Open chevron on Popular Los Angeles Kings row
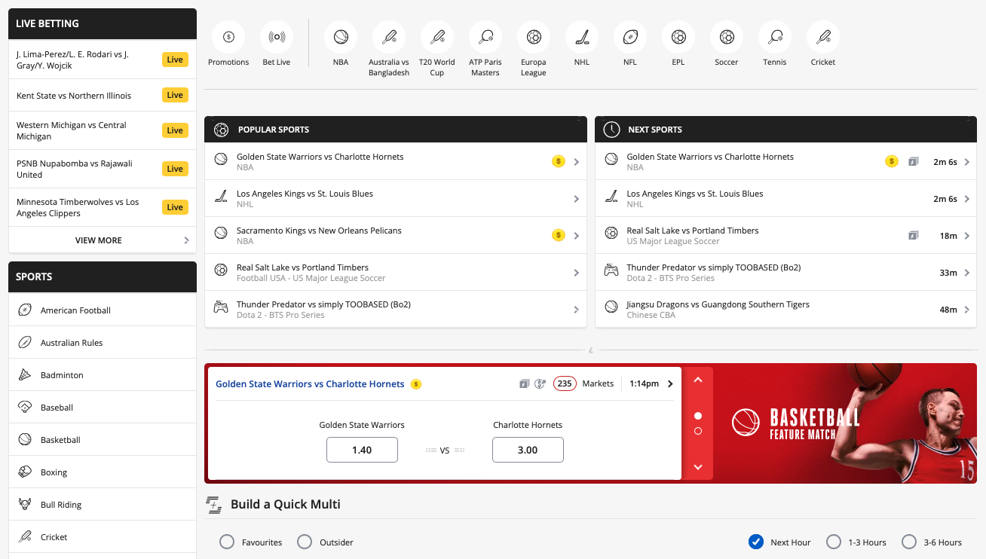This screenshot has height=559, width=986. [x=577, y=199]
